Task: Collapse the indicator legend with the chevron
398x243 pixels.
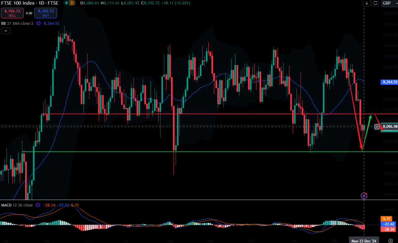Action: pos(6,31)
